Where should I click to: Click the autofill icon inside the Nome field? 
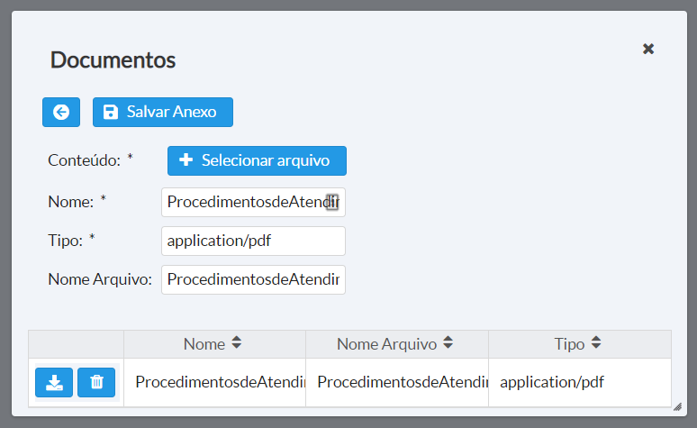click(332, 202)
